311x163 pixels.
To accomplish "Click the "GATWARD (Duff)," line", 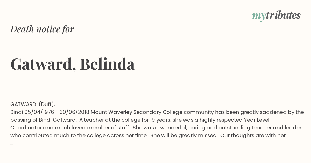I will click(33, 104).
